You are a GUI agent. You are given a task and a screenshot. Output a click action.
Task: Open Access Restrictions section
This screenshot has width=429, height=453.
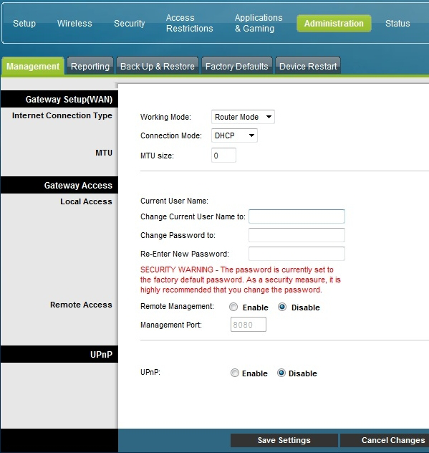[x=189, y=23]
